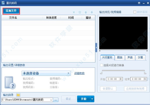
Task: Click the video preview area
Action: click(x=123, y=33)
